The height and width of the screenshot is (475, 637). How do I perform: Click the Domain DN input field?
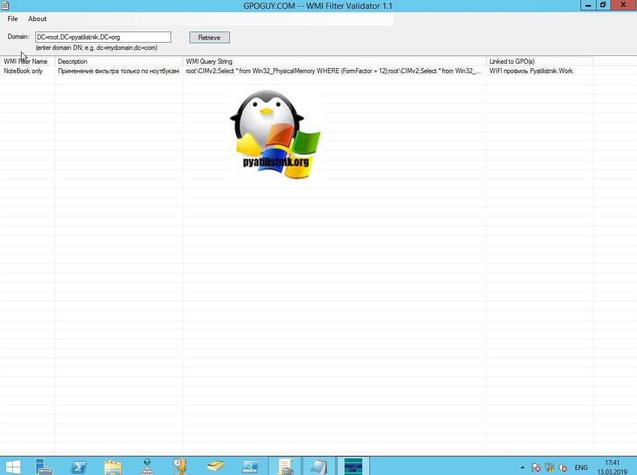pyautogui.click(x=103, y=37)
